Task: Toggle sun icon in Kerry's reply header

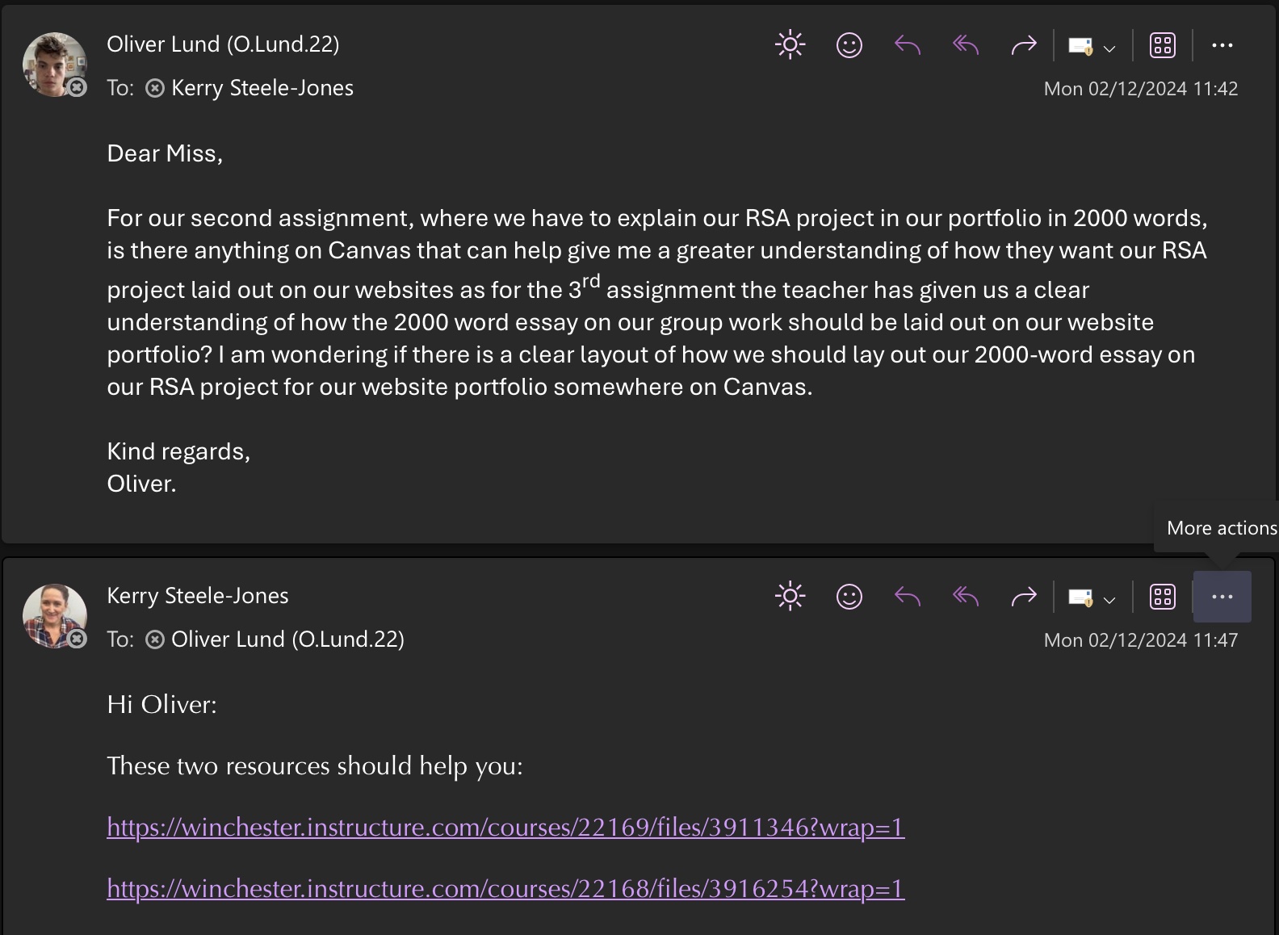Action: [x=790, y=597]
